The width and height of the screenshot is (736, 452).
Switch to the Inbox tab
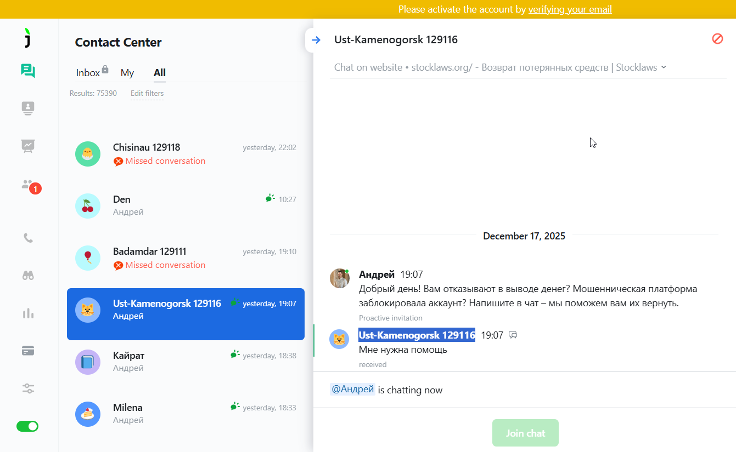pyautogui.click(x=88, y=73)
